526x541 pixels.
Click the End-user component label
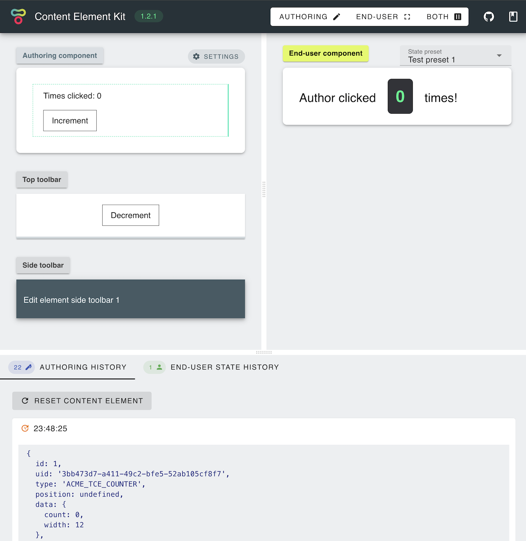coord(326,54)
